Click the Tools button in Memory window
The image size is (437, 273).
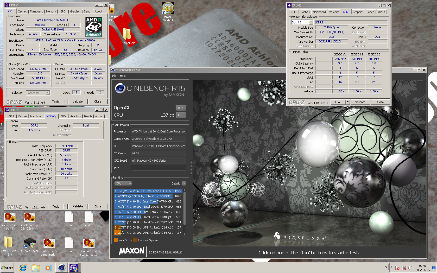[56, 206]
